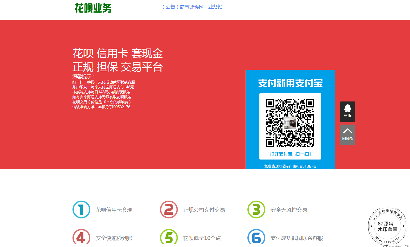The image size is (410, 247).
Task: Open the 霸气源码网 announcement link
Action: point(192,7)
